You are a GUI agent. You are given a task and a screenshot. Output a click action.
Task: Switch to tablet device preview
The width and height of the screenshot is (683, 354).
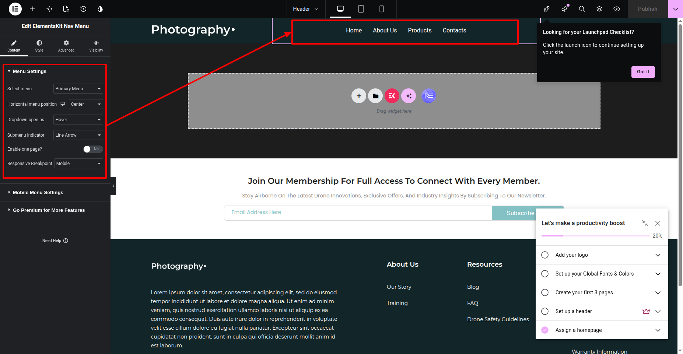click(361, 9)
